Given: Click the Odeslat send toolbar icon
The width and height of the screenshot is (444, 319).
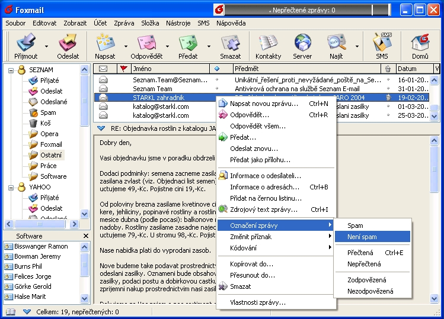Looking at the screenshot, I should coord(68,46).
